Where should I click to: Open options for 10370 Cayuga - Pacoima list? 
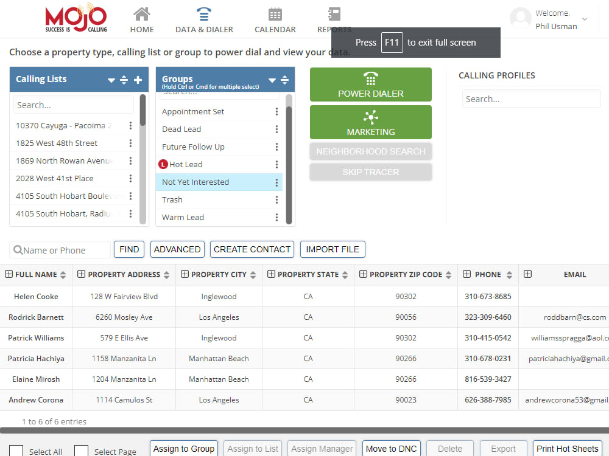(x=130, y=125)
